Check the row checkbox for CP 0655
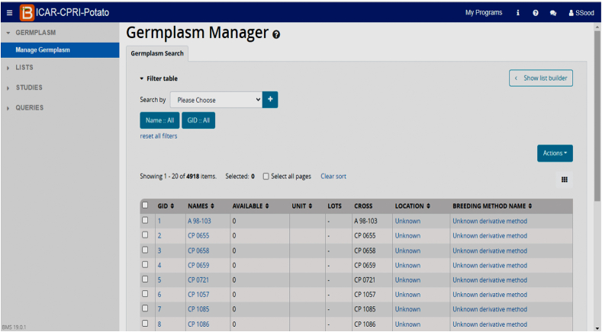Viewport: 602px width, 332px height. 145,235
